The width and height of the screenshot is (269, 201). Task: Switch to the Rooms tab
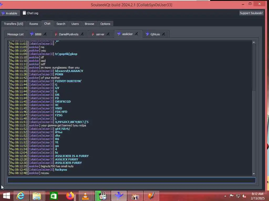[34, 24]
